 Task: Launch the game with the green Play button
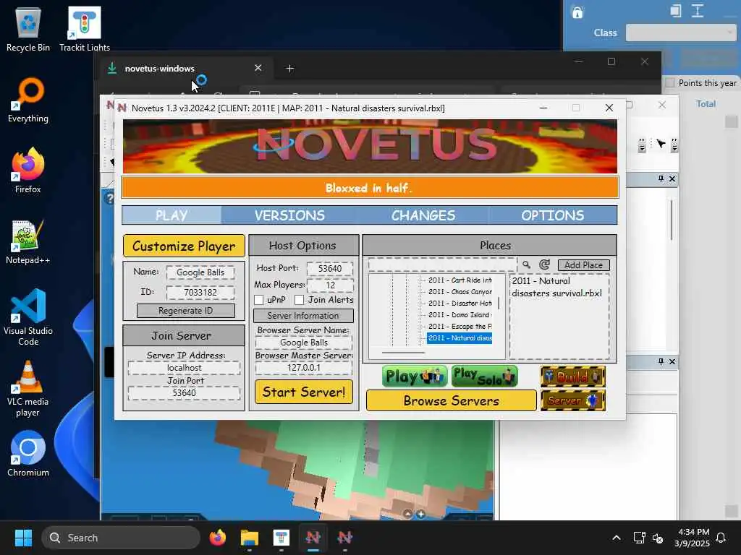[415, 376]
